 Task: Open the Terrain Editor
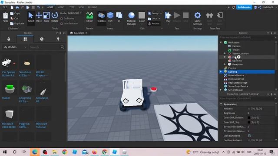[89, 17]
